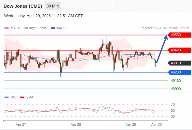Click the Apr 27 date label
192x130 pixels.
click(21, 124)
